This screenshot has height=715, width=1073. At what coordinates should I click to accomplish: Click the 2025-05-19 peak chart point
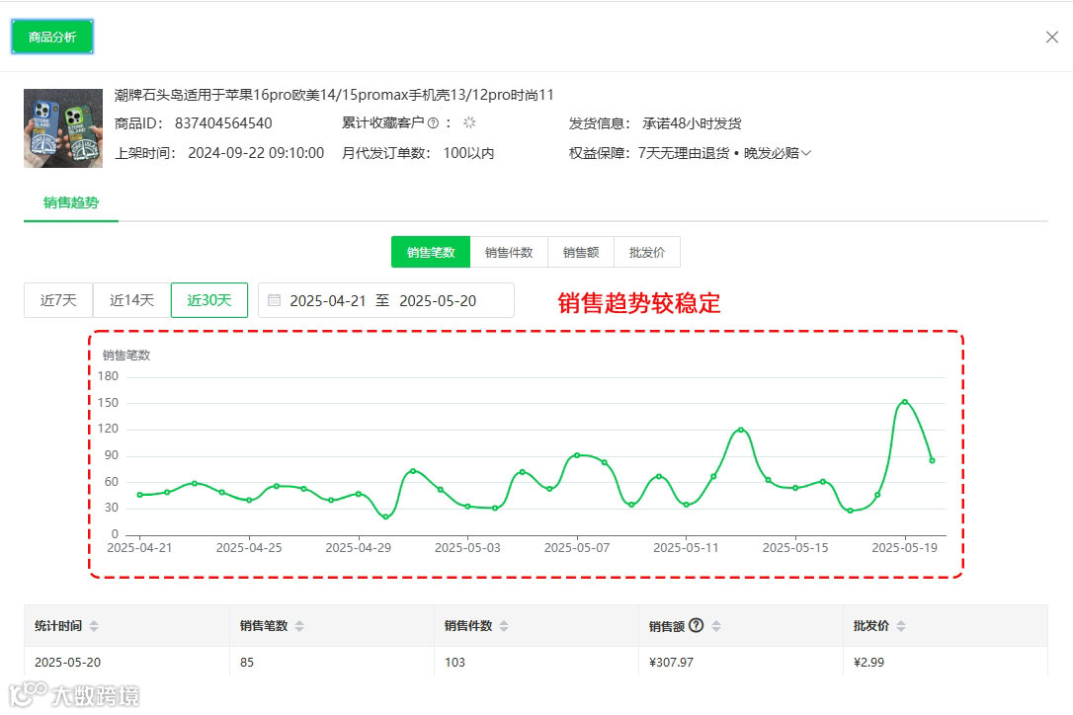pos(905,402)
